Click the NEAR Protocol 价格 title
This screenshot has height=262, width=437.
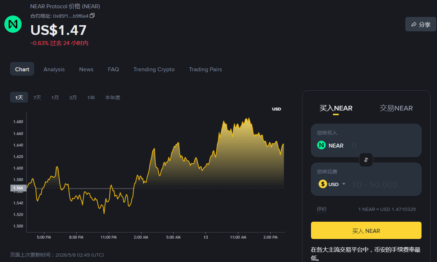tap(65, 6)
